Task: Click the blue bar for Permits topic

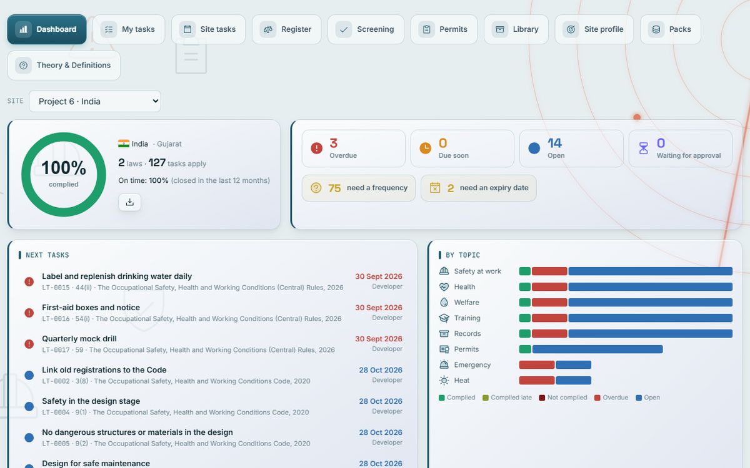Action: point(597,349)
